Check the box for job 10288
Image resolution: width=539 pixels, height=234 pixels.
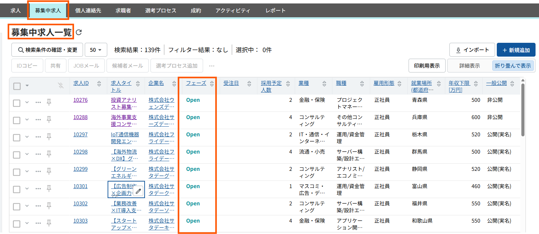tap(17, 120)
